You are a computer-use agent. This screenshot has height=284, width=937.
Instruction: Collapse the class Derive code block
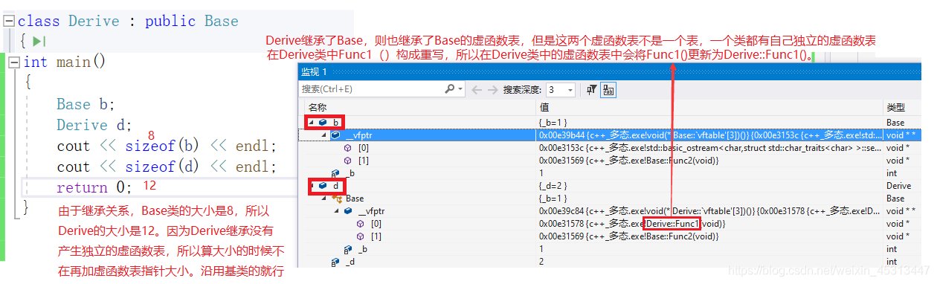click(10, 22)
